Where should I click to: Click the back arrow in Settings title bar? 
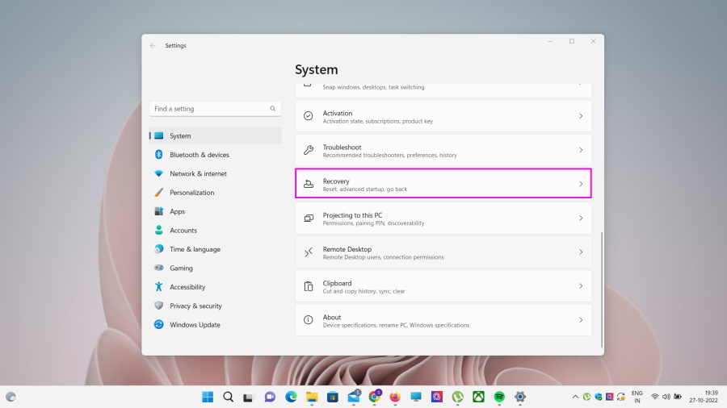click(x=153, y=46)
